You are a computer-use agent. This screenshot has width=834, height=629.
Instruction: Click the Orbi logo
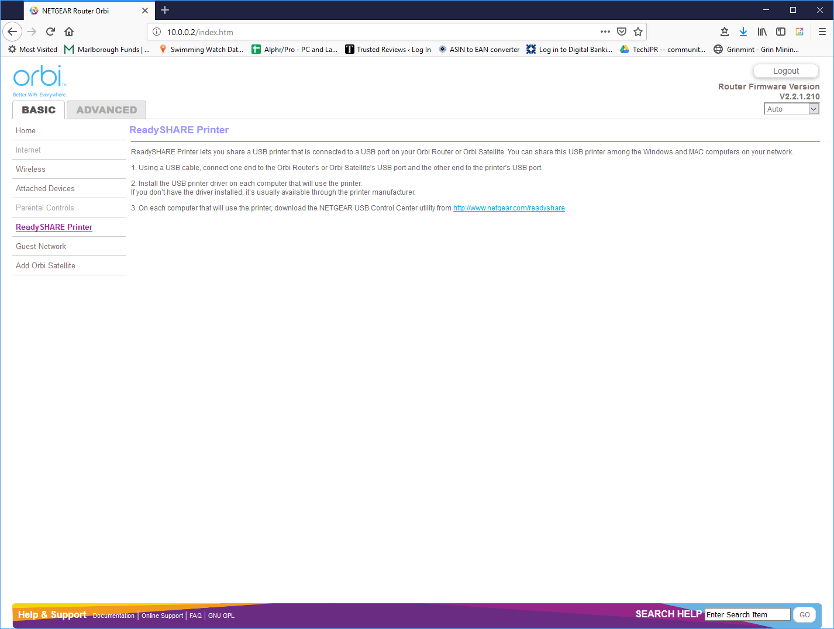pyautogui.click(x=40, y=81)
